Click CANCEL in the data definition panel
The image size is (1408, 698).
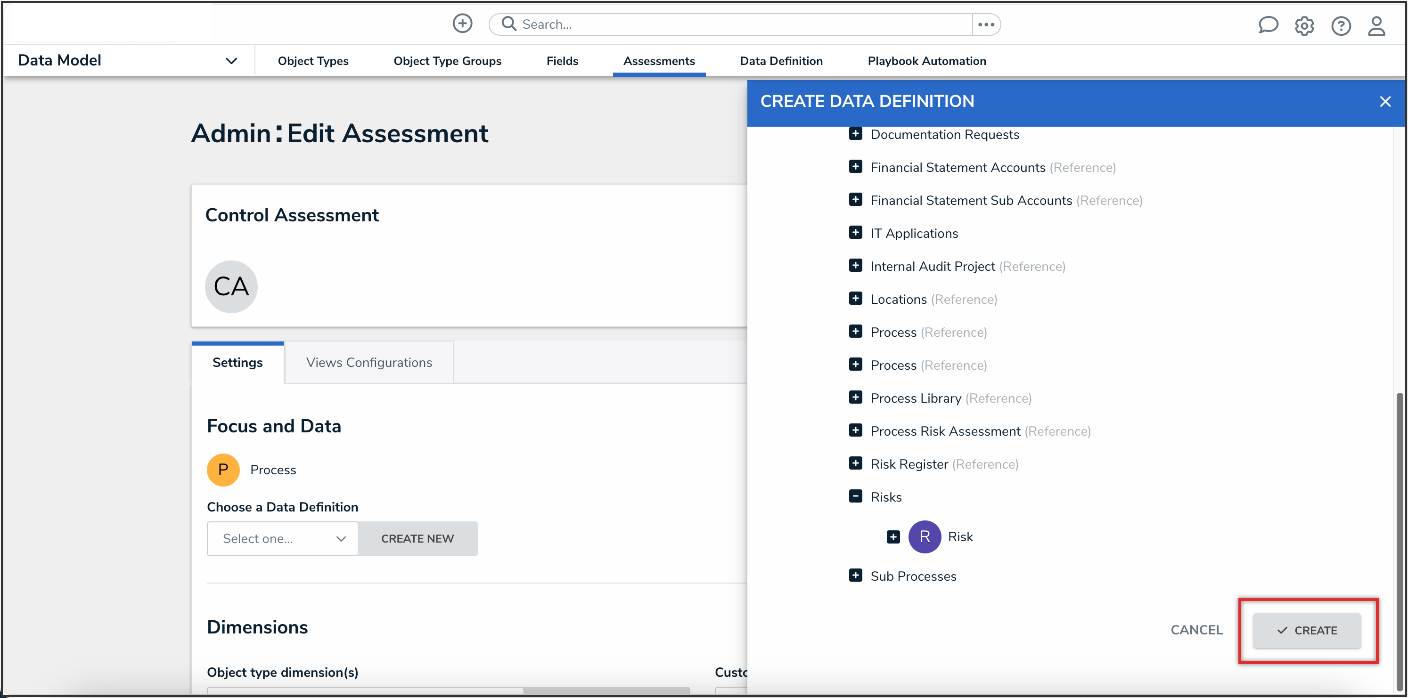click(1196, 630)
